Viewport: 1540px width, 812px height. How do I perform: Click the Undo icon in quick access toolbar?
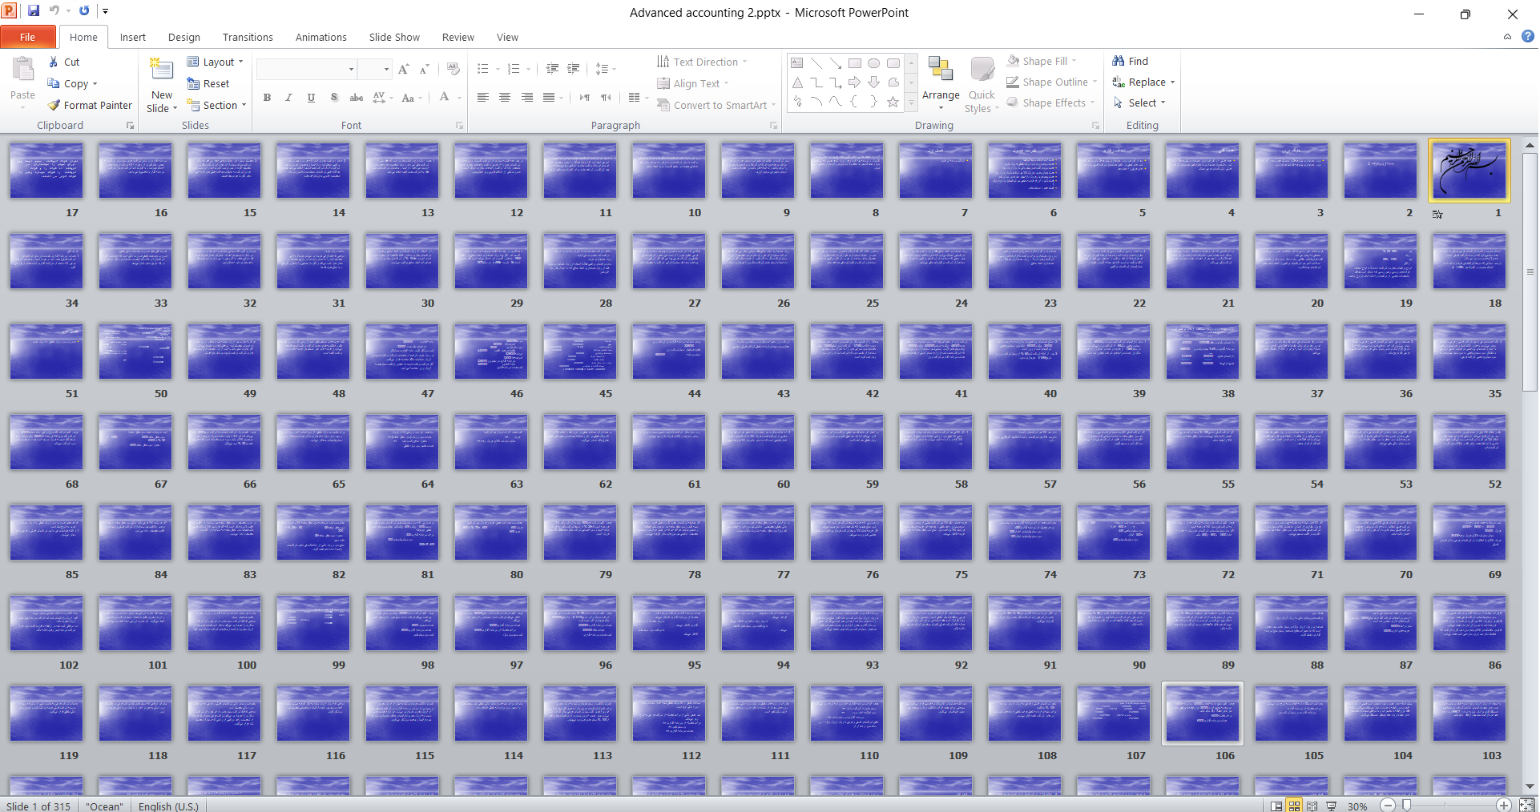54,11
